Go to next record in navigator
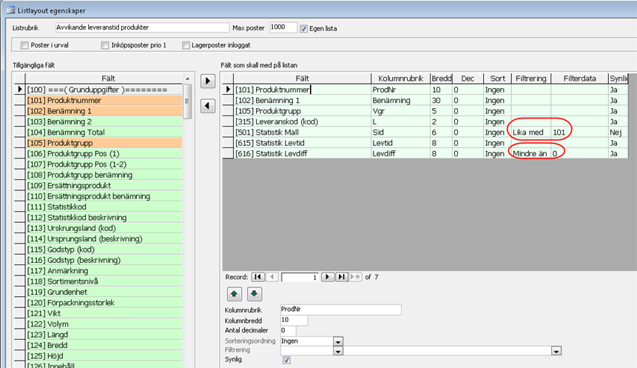 point(328,276)
